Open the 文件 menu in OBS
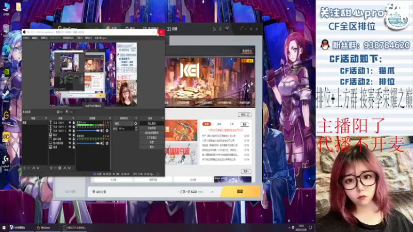Image resolution: width=413 pixels, height=232 pixels. pyautogui.click(x=26, y=38)
